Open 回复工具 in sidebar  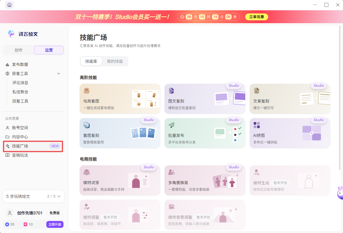click(20, 101)
